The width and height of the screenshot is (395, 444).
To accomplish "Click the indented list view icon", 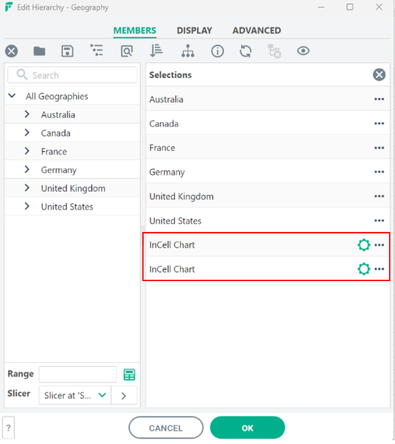I will [x=97, y=51].
